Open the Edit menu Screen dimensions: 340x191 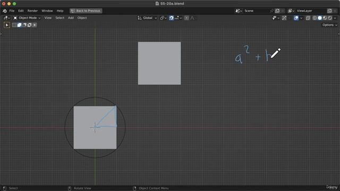(x=21, y=11)
